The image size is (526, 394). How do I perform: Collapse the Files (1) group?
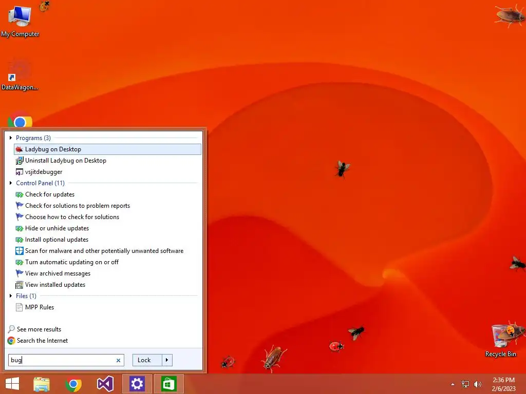(11, 296)
